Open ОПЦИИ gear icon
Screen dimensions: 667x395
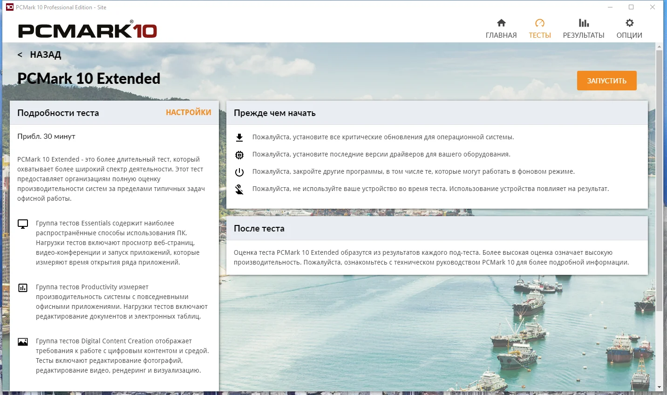coord(629,23)
